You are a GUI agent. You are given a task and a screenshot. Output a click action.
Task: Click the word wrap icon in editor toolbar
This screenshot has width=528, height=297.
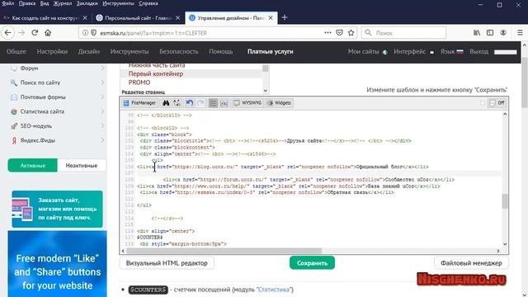click(224, 103)
